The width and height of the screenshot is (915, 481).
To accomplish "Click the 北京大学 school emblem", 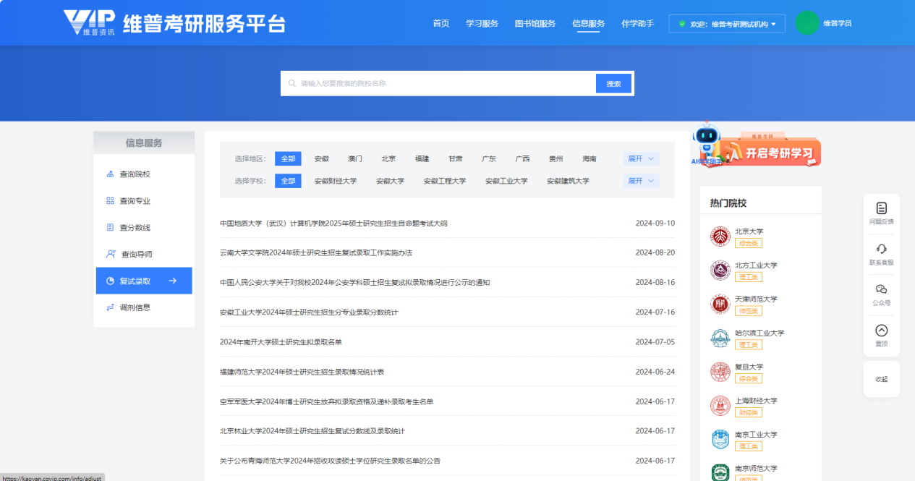I will click(x=720, y=237).
